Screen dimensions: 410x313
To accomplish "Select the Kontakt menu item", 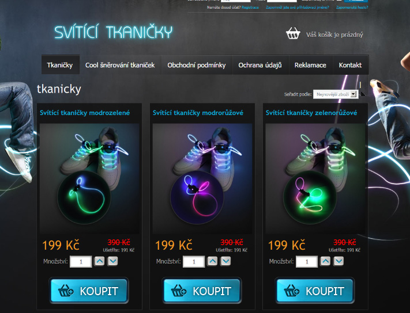I will click(x=351, y=65).
